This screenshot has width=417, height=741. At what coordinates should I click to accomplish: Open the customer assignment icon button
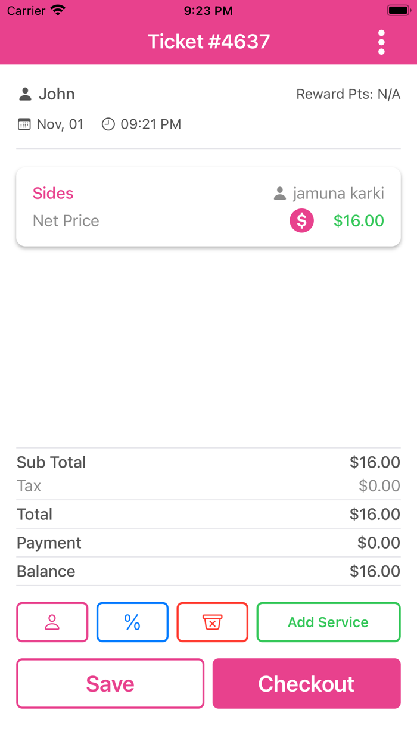(52, 622)
